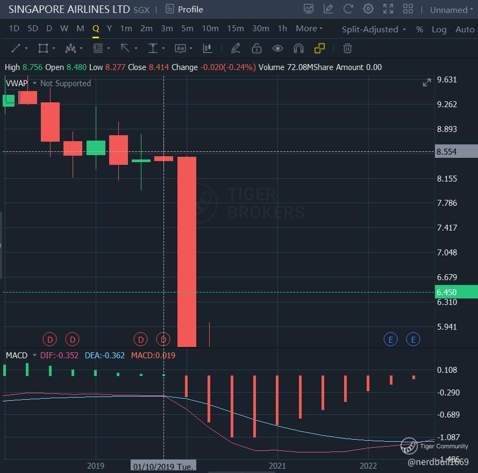The image size is (478, 473).
Task: Open measure tool dropdown arrow
Action: point(163,48)
